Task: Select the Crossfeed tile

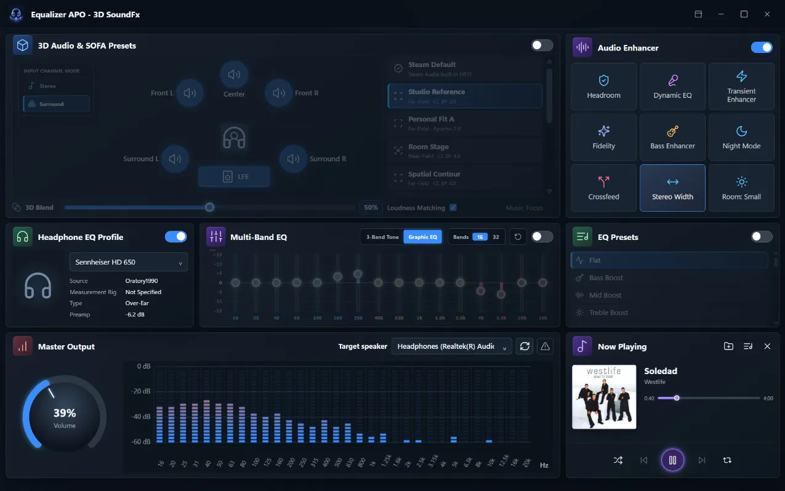Action: 603,188
